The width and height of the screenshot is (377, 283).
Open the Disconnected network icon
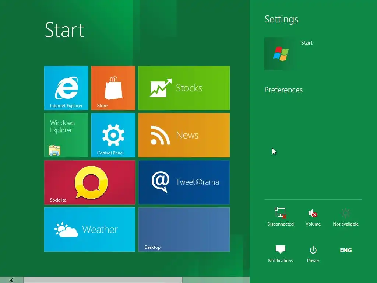tap(280, 217)
